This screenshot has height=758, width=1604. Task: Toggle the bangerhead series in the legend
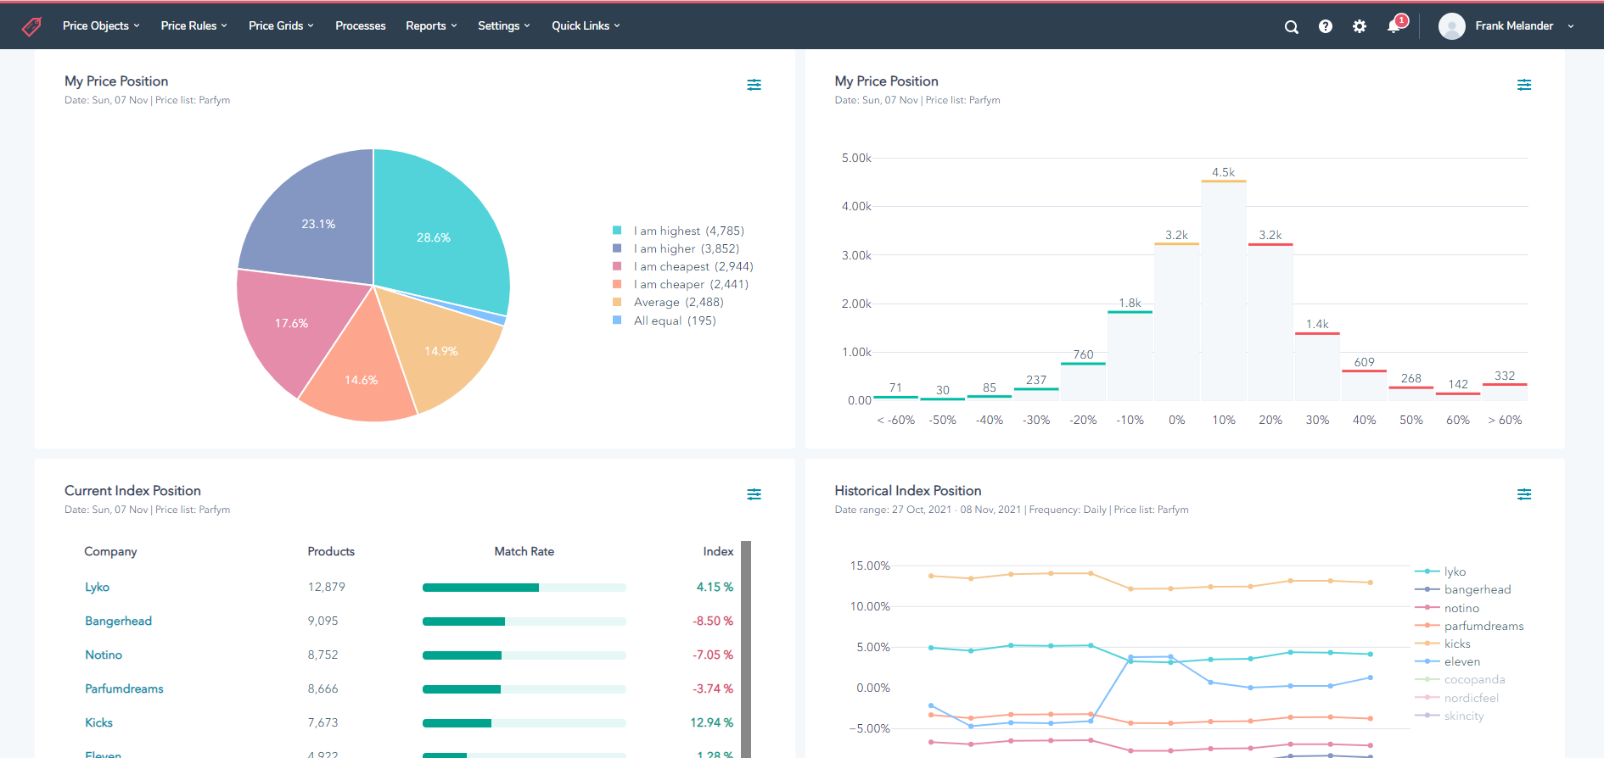tap(1462, 589)
